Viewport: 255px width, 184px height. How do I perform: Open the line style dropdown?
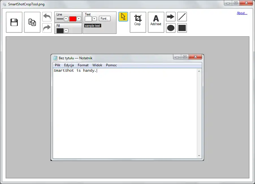[x=66, y=19]
